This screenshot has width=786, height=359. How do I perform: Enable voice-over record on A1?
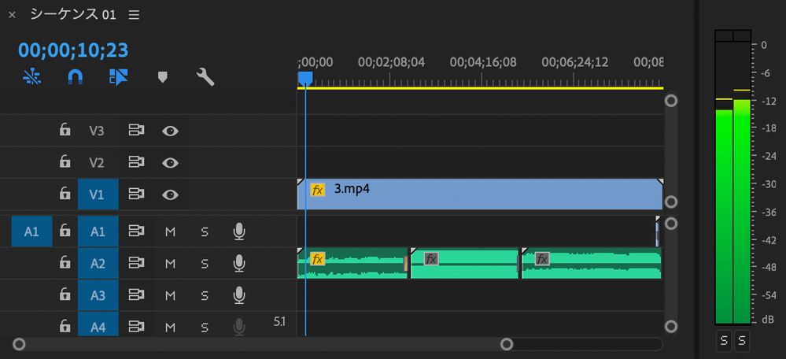(x=239, y=231)
